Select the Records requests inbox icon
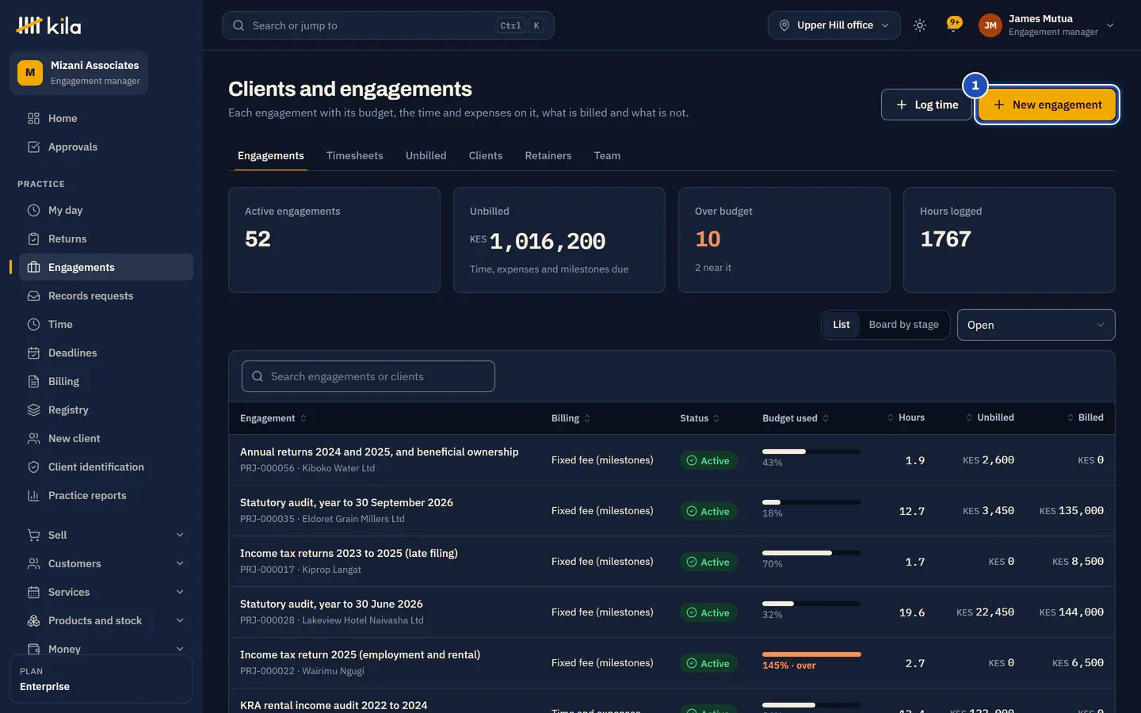The height and width of the screenshot is (713, 1141). tap(33, 295)
